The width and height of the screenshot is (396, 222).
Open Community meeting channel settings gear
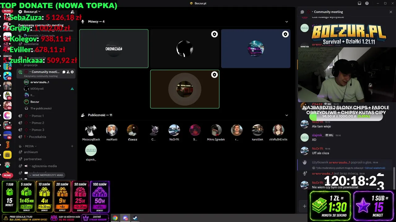[x=72, y=72]
